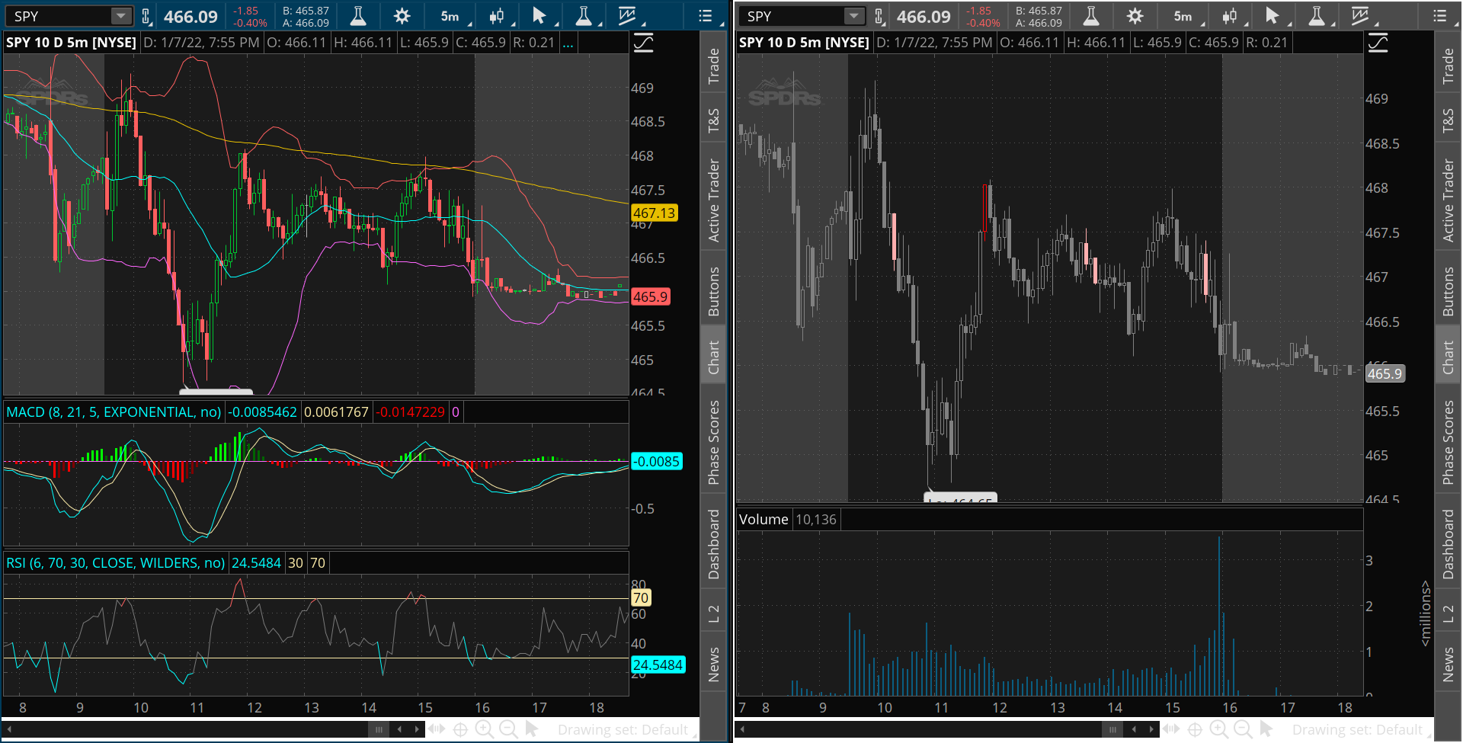The height and width of the screenshot is (743, 1463).
Task: Click zoom in magnifier below right chart
Action: point(1218,729)
